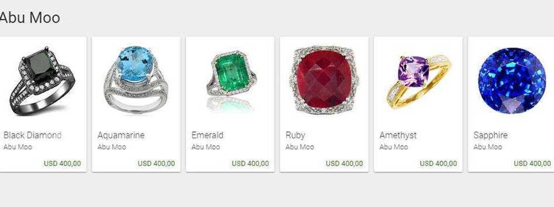Click the Abu Moo section heading

pyautogui.click(x=30, y=18)
